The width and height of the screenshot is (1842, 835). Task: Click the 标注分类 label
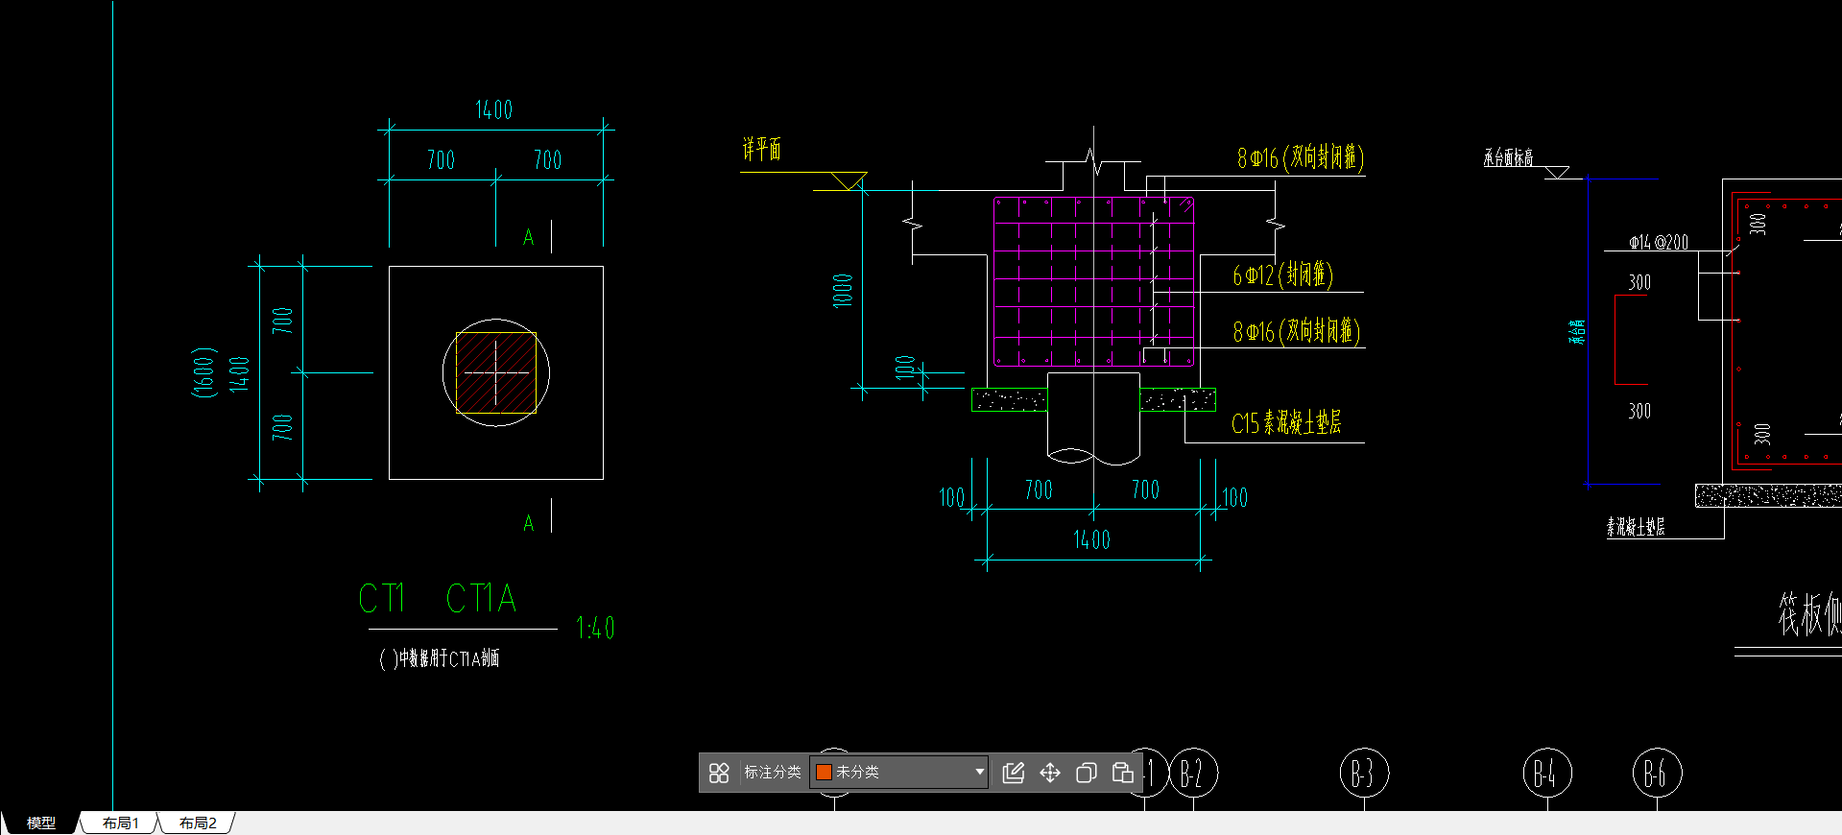pyautogui.click(x=773, y=772)
